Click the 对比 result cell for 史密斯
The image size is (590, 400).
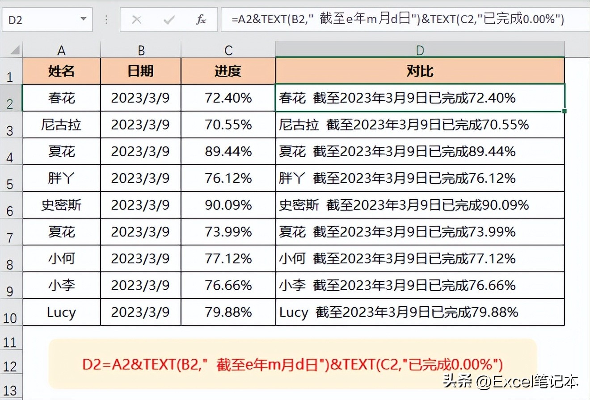point(419,205)
